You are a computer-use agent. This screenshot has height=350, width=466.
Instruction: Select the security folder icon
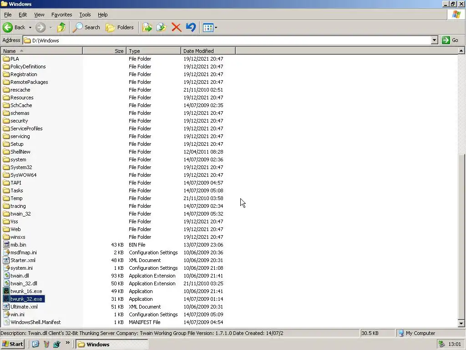click(x=6, y=120)
